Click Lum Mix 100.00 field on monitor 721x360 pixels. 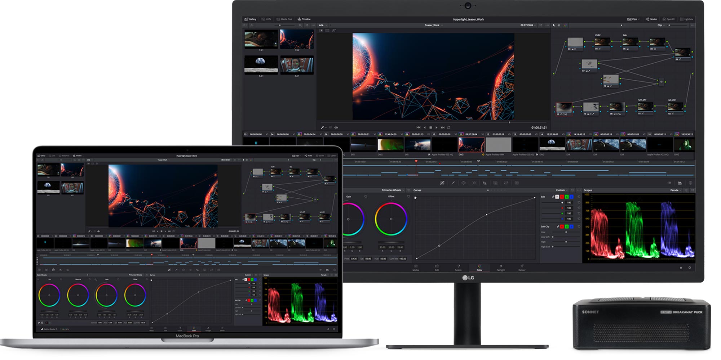(402, 258)
